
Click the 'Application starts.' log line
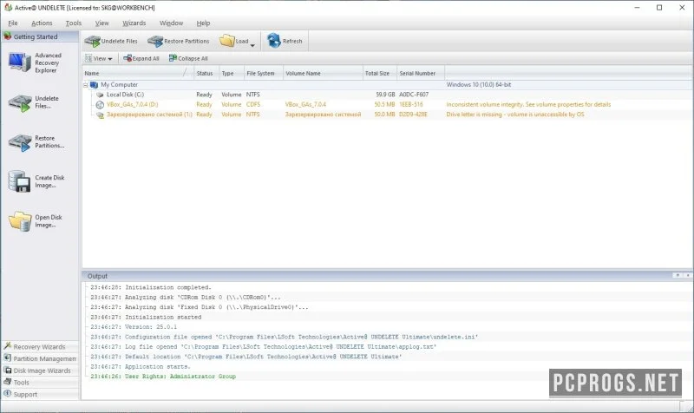[x=141, y=366]
